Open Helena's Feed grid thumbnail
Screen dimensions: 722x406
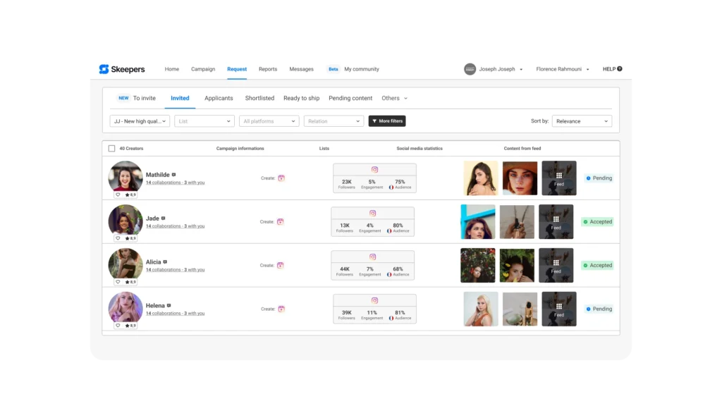pyautogui.click(x=559, y=309)
